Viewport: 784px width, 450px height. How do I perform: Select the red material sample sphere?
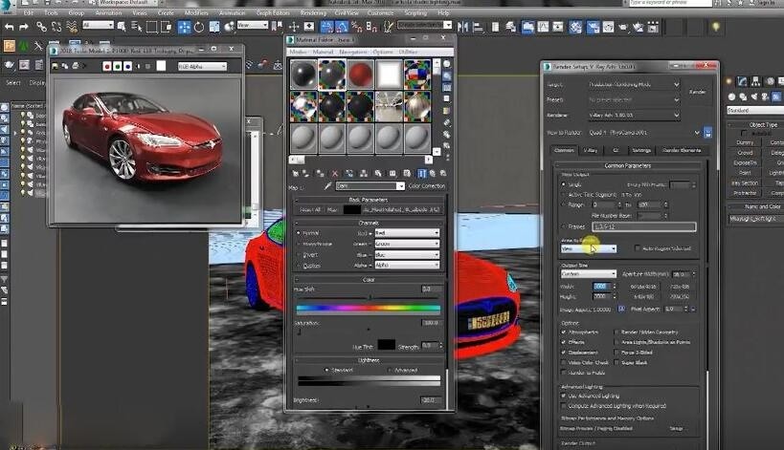[360, 75]
